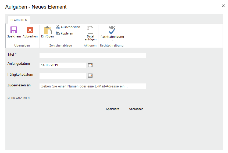
Task: Click the red Abbrechen ribbon icon
Action: 30,30
